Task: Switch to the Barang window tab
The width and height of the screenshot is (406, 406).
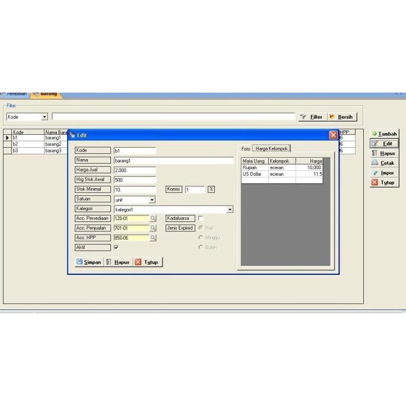Action: (46, 94)
